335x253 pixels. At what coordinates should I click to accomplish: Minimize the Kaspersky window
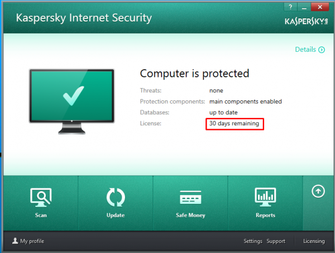coord(304,7)
